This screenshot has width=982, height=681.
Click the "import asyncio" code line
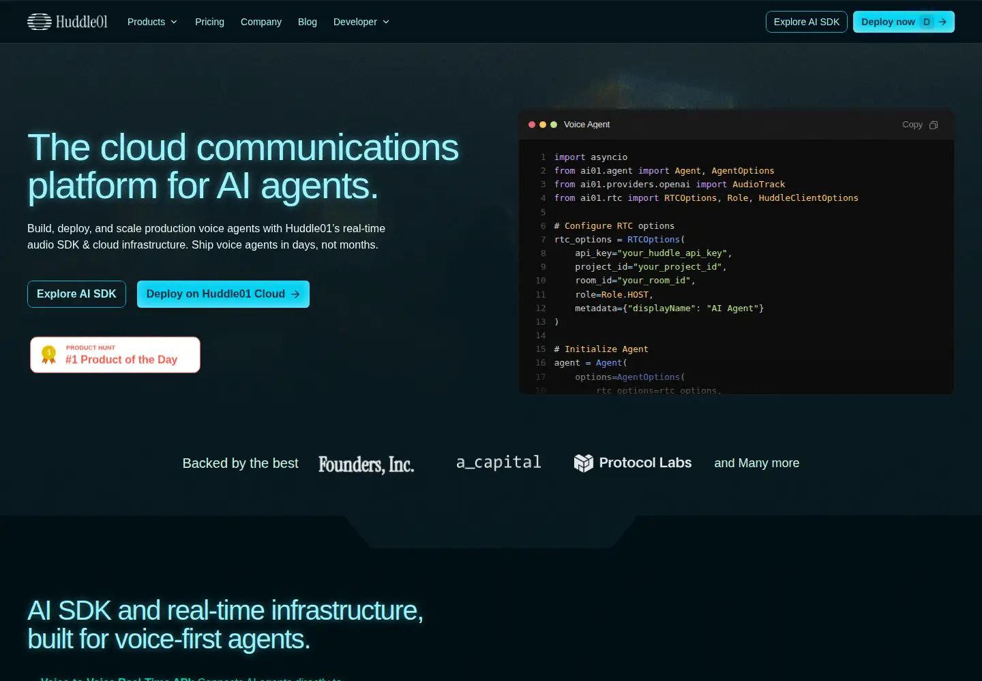(591, 157)
